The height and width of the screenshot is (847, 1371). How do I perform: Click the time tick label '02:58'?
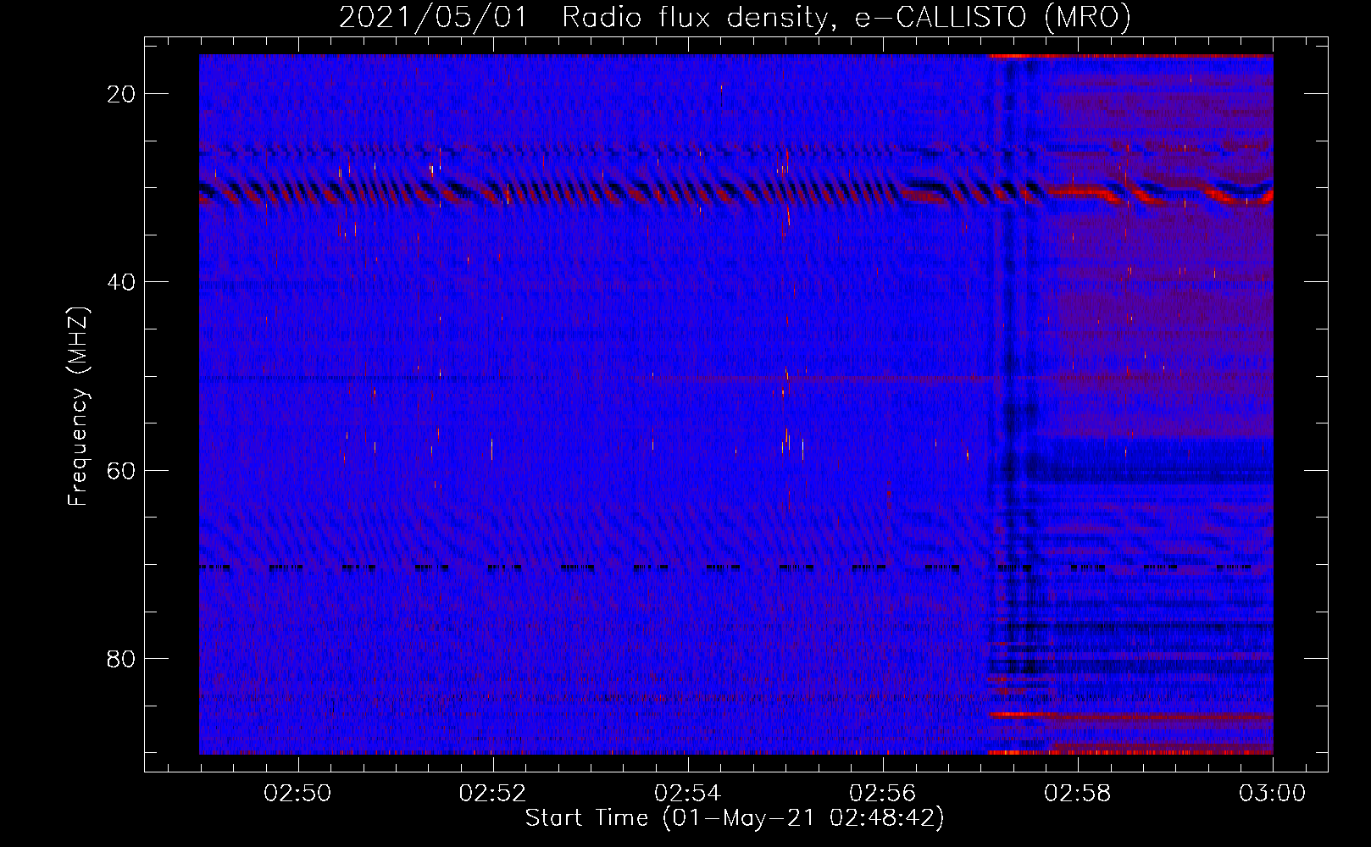tap(1078, 794)
